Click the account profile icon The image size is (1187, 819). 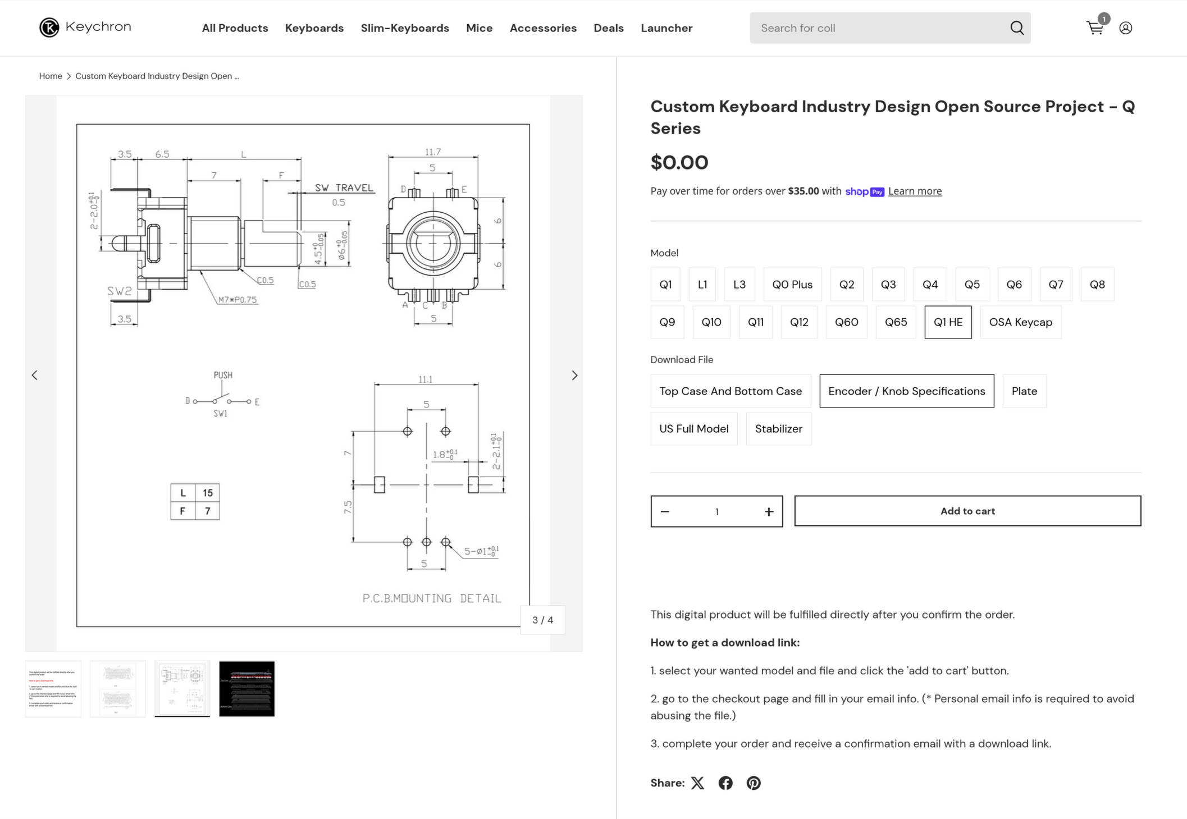coord(1126,28)
